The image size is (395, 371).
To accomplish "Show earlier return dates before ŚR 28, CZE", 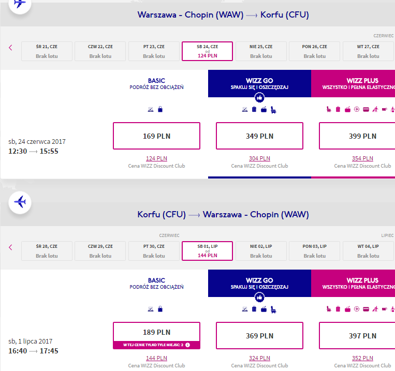I will (x=10, y=247).
